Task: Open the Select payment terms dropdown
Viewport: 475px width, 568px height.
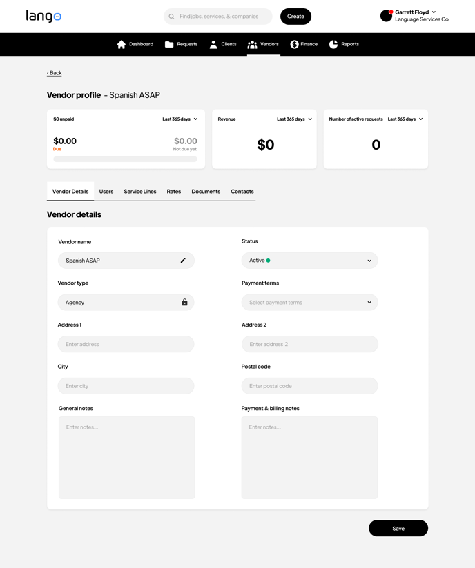Action: tap(309, 302)
